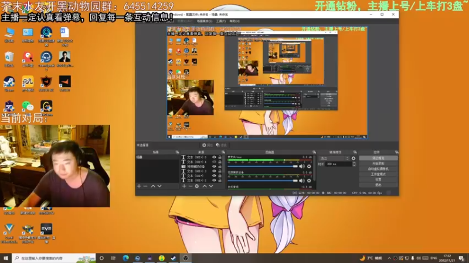Viewport: 469px width, 263px height.
Task: Toggle visibility of text source 3
Action: 214,171
